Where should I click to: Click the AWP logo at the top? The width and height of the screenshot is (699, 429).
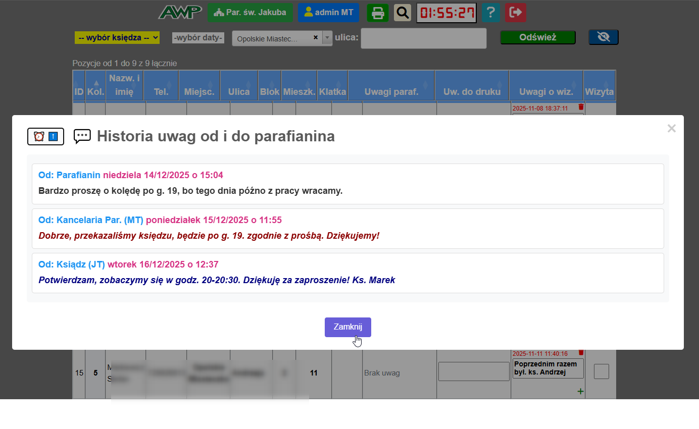(x=180, y=11)
